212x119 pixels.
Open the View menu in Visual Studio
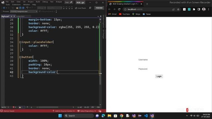(x=19, y=2)
